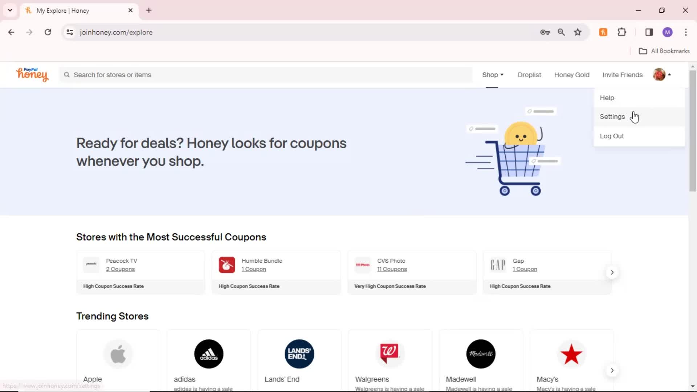Click the Peacock TV store name text

(x=122, y=261)
